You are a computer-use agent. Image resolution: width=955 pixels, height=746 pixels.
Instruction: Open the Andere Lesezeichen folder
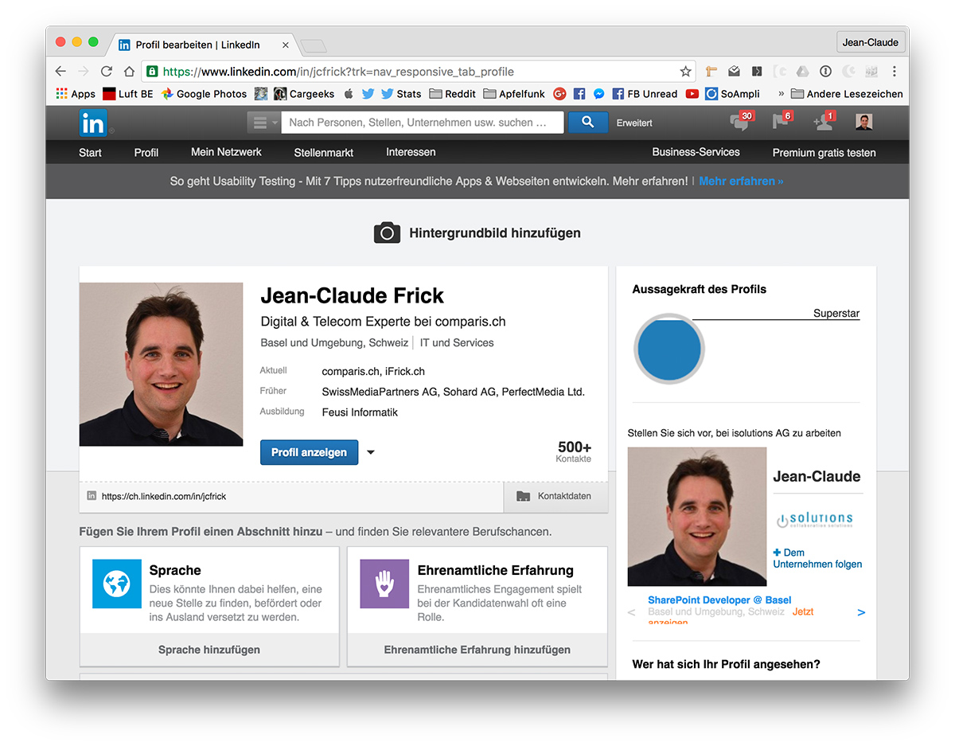click(x=847, y=94)
